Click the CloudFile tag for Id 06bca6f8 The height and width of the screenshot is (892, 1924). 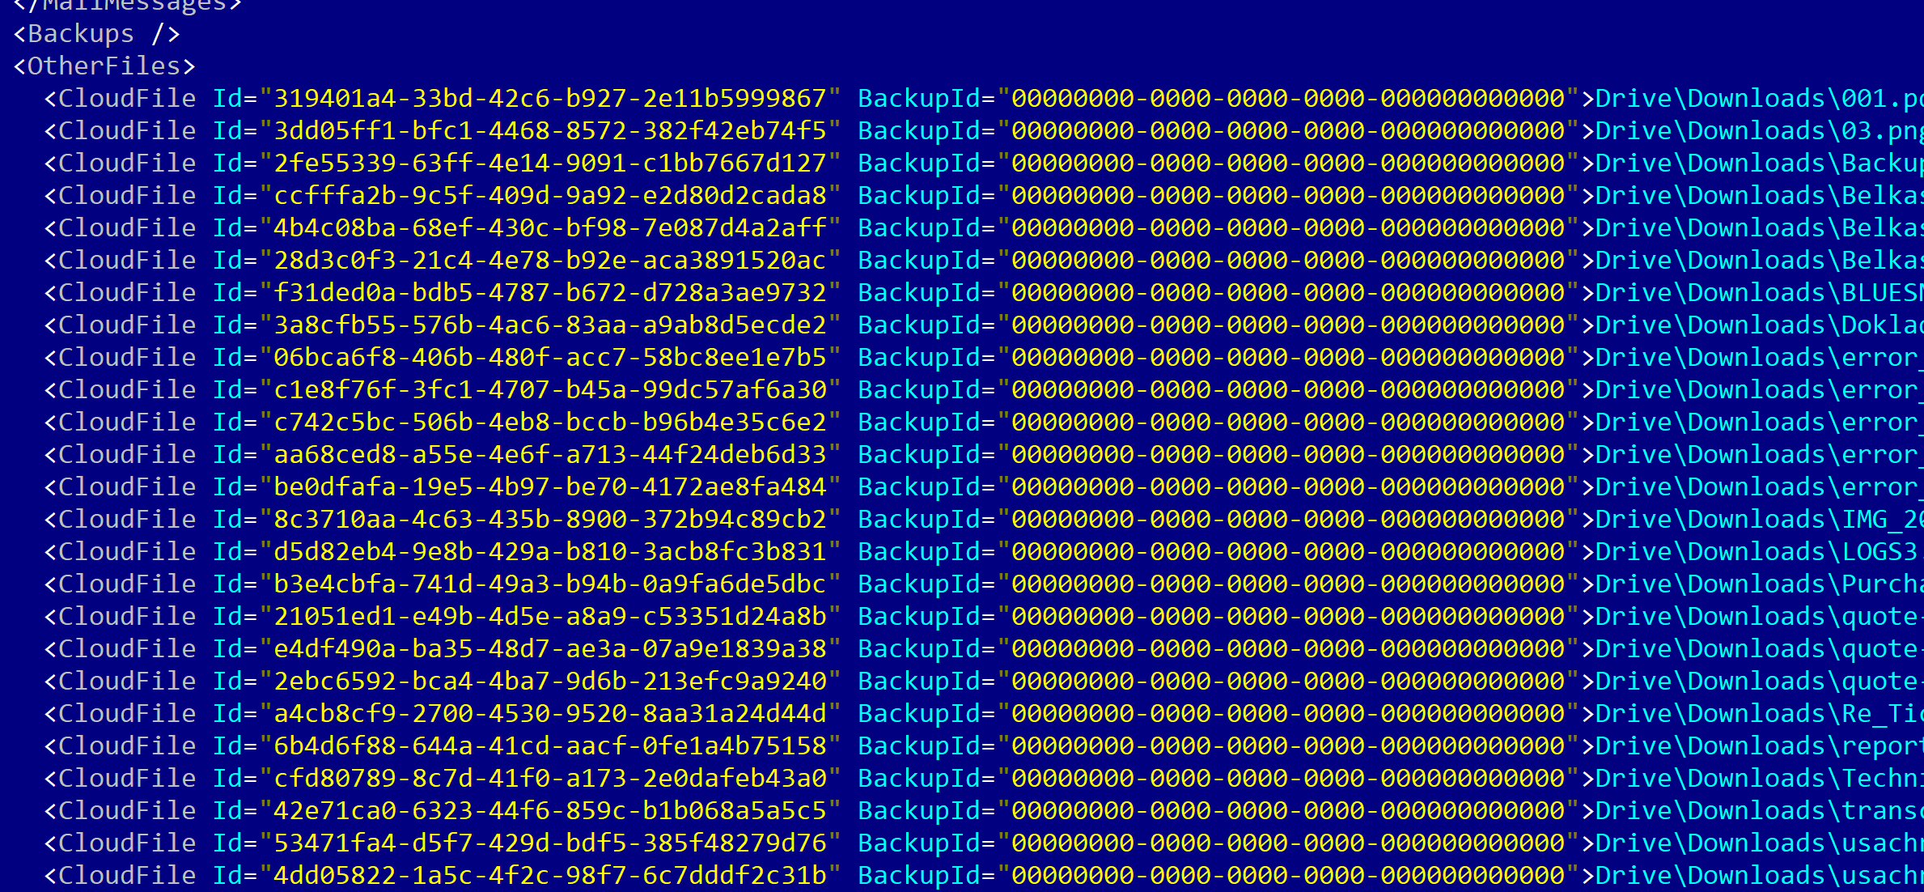(120, 358)
